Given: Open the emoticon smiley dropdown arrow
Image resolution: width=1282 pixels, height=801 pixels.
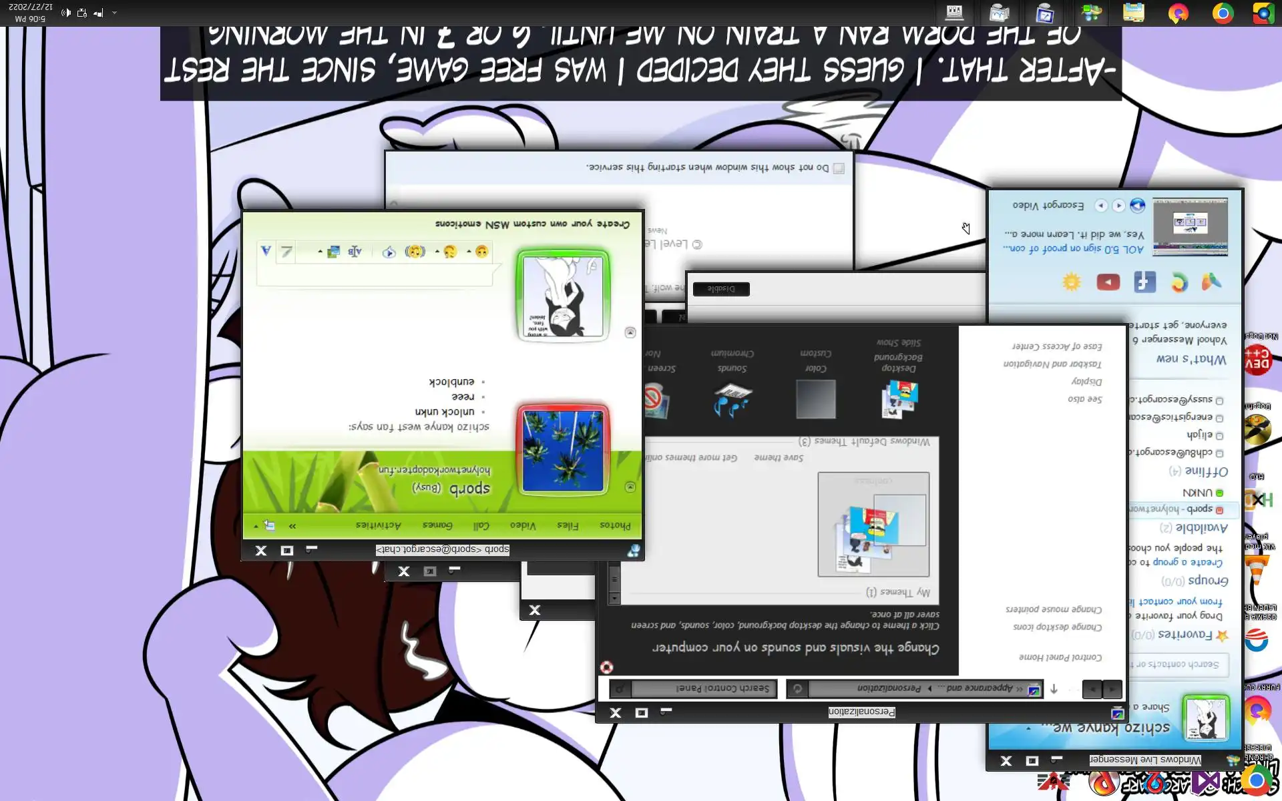Looking at the screenshot, I should pos(469,252).
